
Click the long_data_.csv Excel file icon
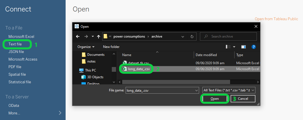click(125, 69)
